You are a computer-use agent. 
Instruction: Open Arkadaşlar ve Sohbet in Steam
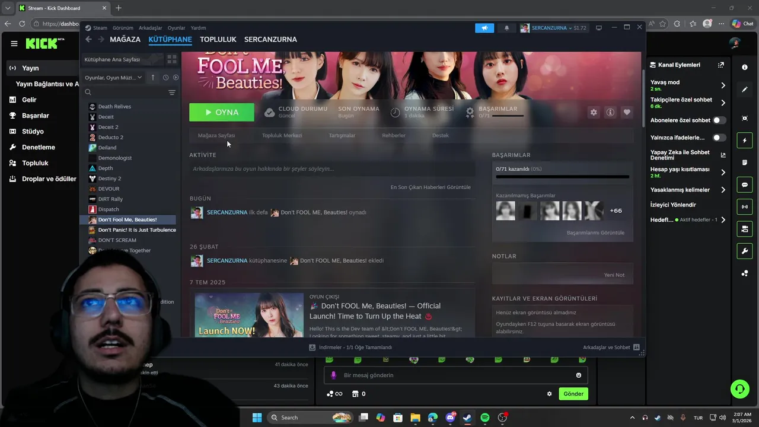(x=611, y=348)
